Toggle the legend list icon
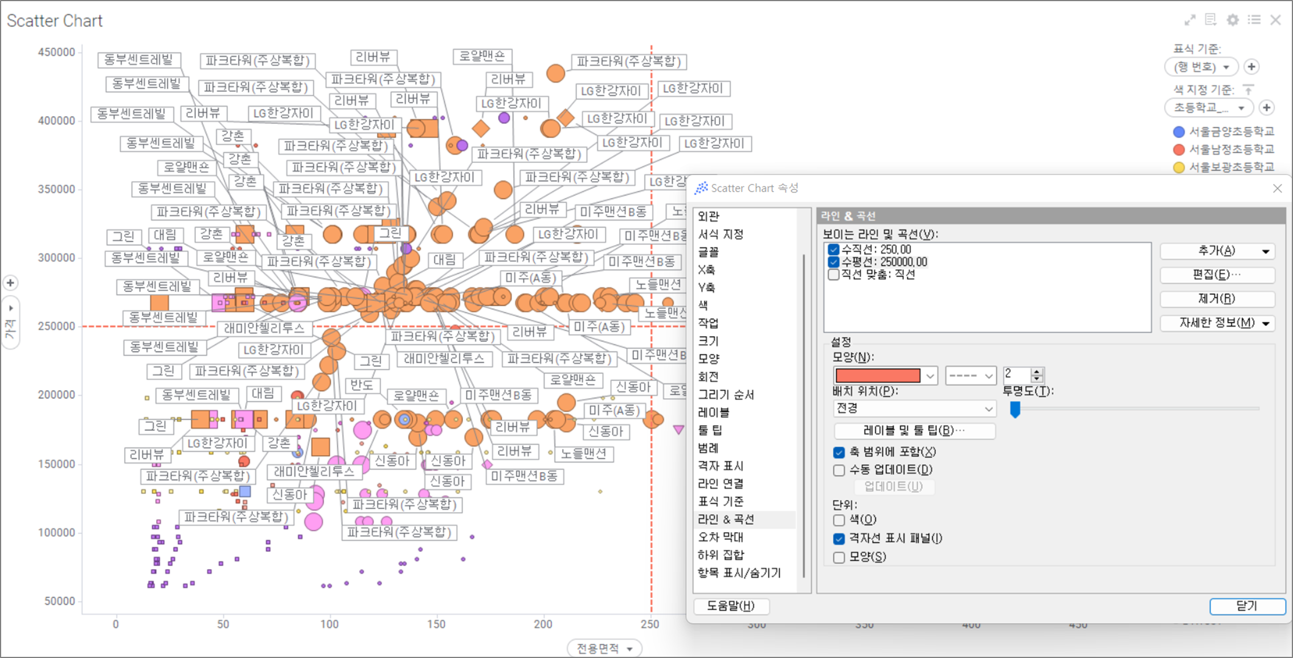The width and height of the screenshot is (1293, 658). click(x=1254, y=21)
